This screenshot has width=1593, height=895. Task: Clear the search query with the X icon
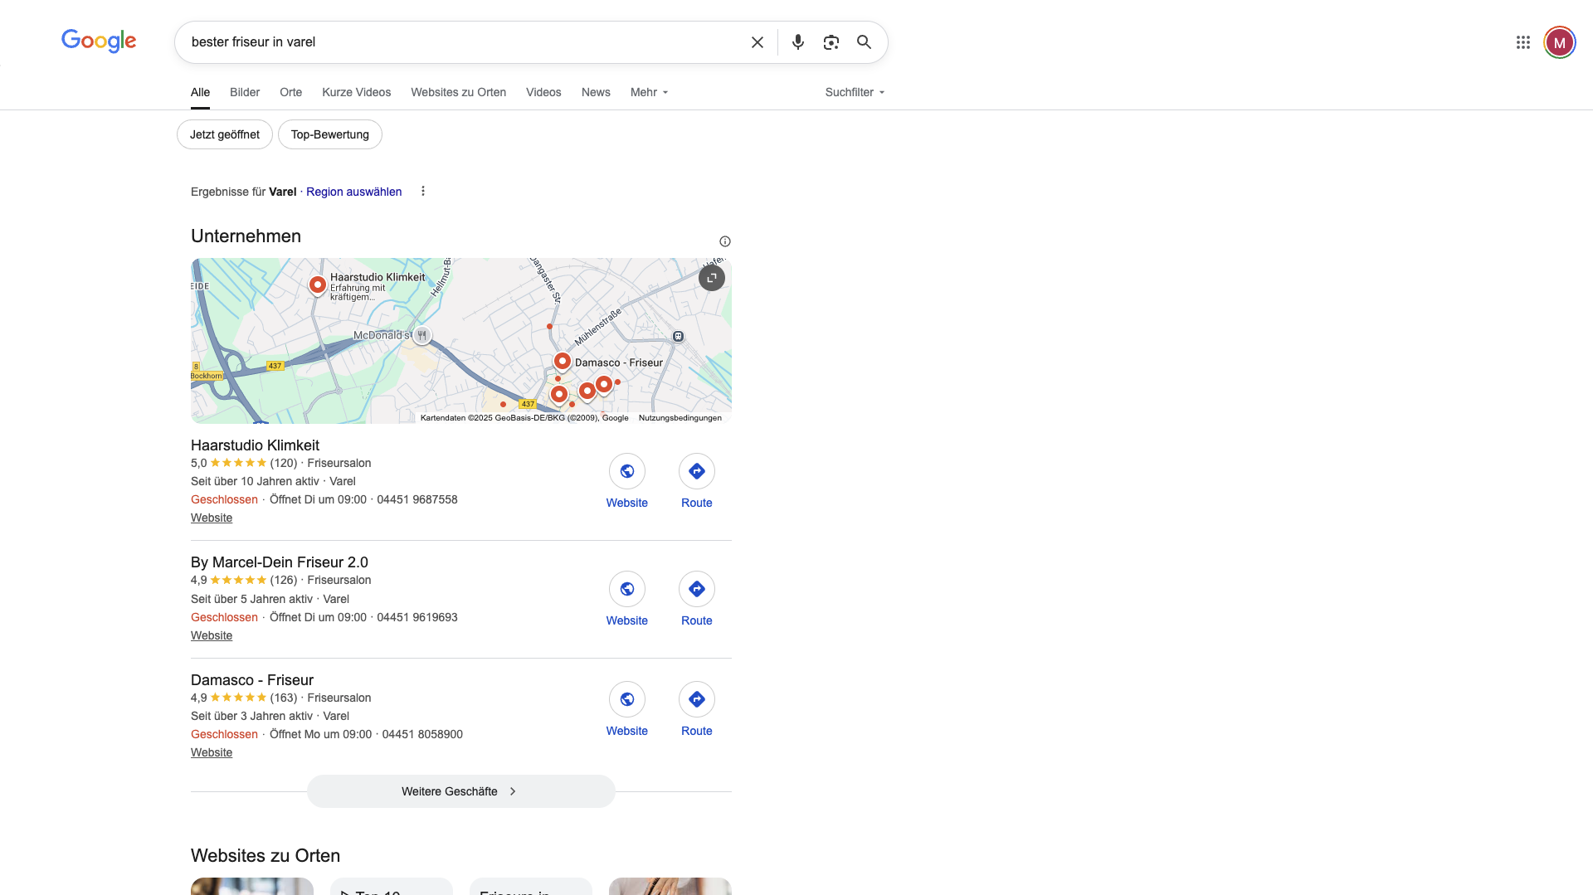[757, 41]
